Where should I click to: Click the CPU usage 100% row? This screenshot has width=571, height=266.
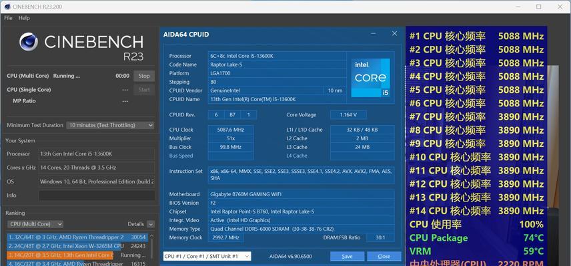pyautogui.click(x=476, y=224)
